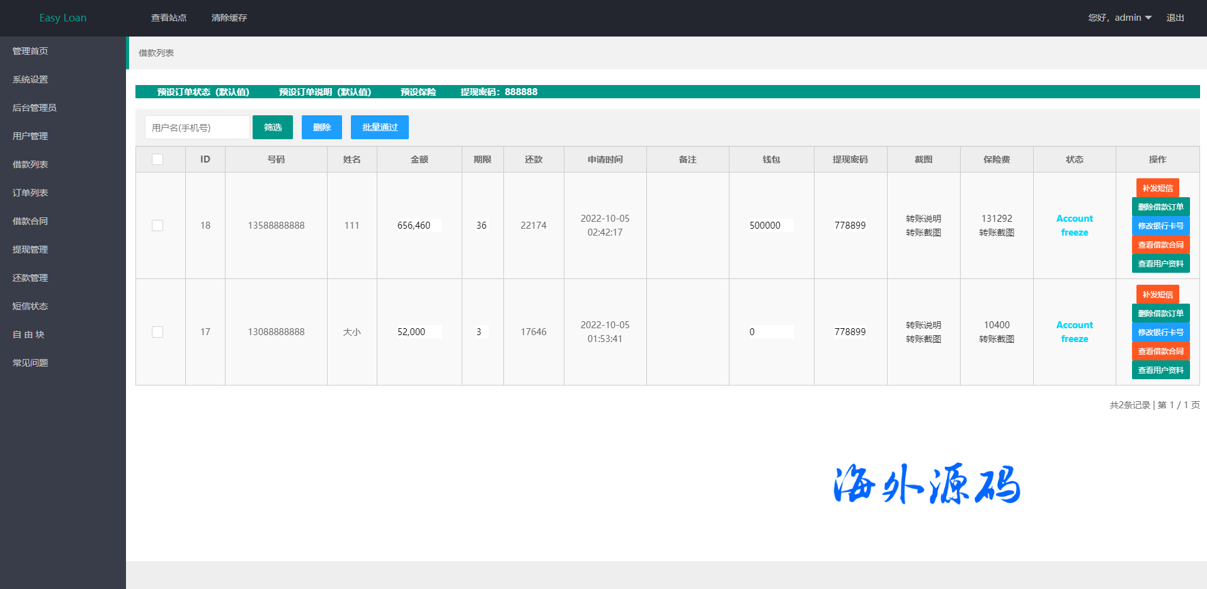1207x589 pixels.
Task: Click 修改银行卡号 for order ID 18
Action: point(1160,226)
